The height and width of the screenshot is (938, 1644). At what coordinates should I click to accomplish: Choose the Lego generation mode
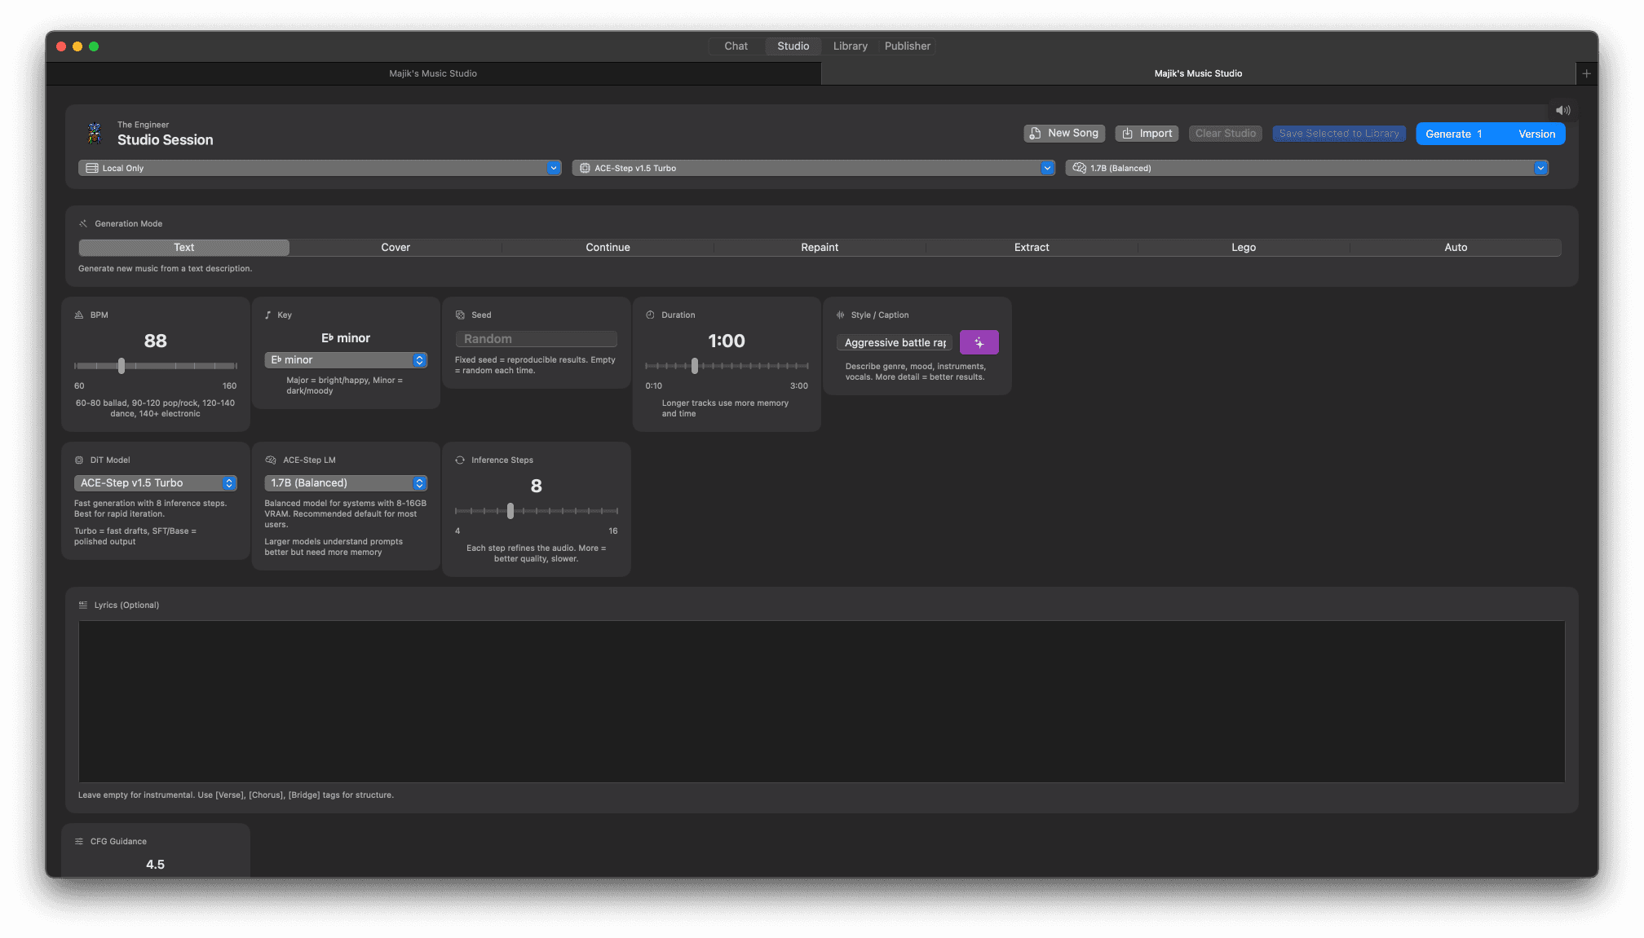click(1244, 247)
